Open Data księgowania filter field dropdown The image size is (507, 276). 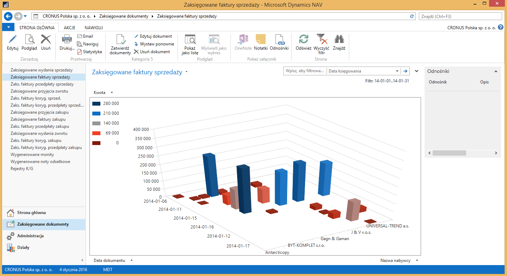(x=397, y=71)
